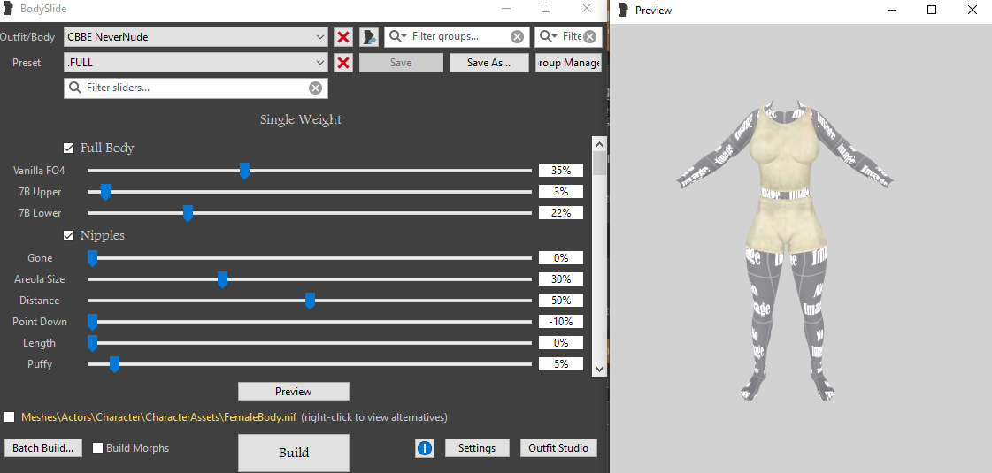992x473 pixels.
Task: Delete the selected outfit with red X
Action: pos(343,37)
